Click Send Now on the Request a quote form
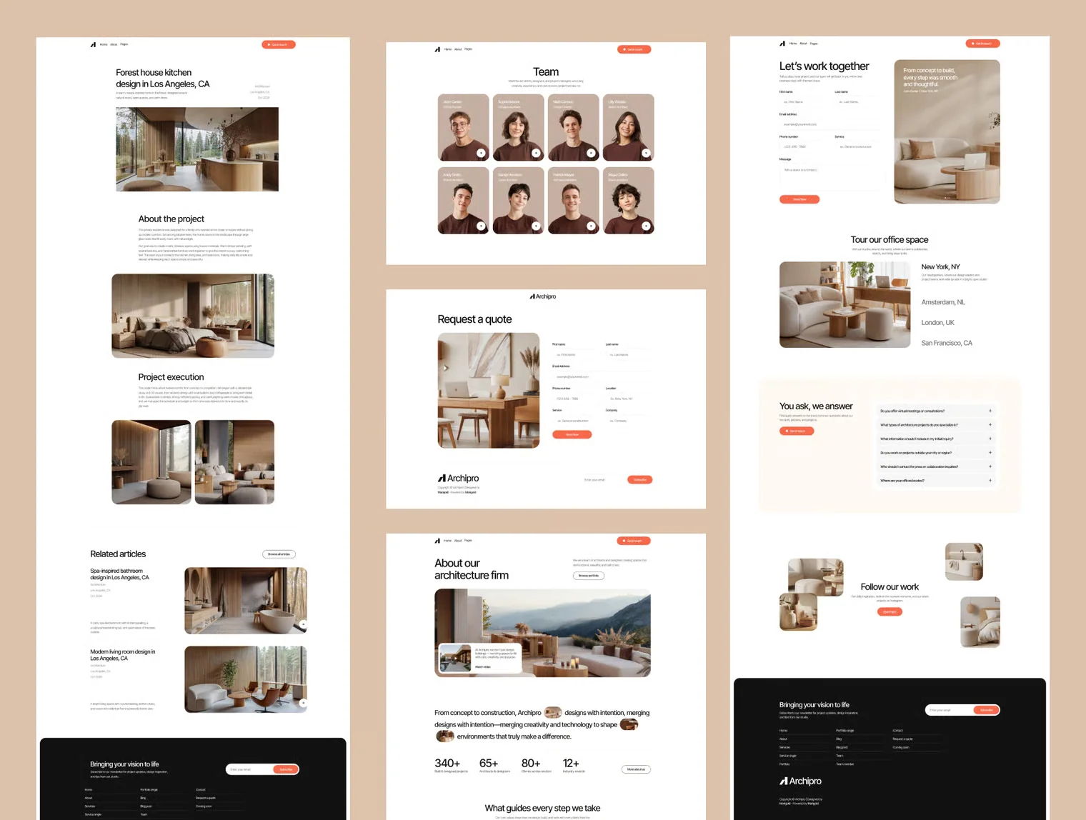 [572, 434]
